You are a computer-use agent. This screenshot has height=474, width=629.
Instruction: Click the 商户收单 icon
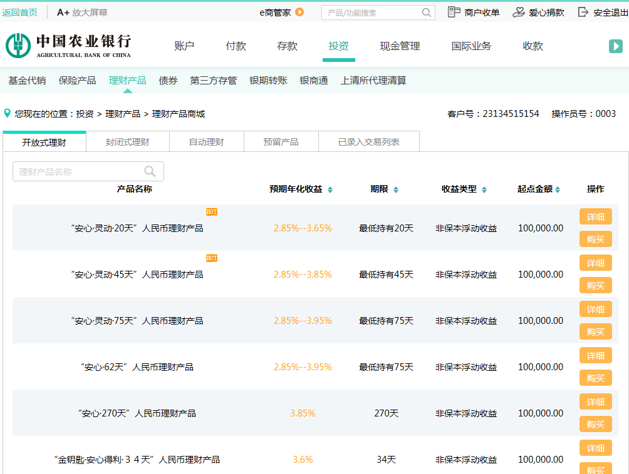454,12
